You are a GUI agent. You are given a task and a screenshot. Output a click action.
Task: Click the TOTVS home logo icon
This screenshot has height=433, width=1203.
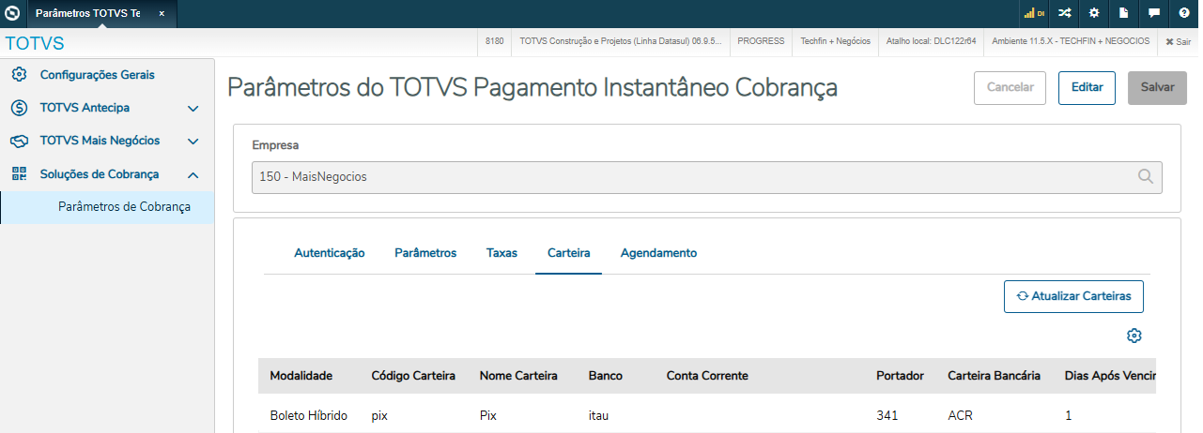[13, 14]
